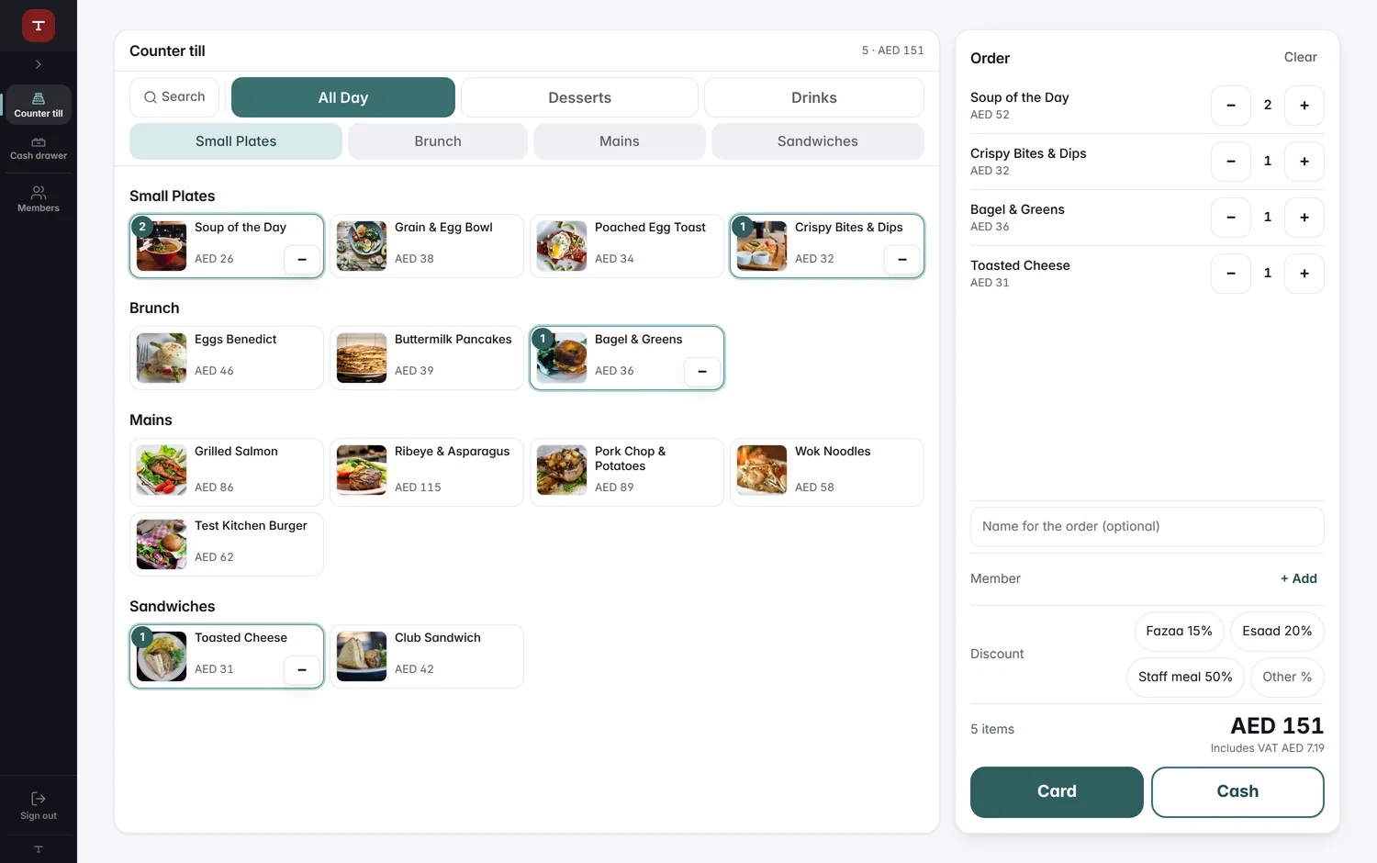Click the red T app logo
The image size is (1377, 863).
point(39,26)
